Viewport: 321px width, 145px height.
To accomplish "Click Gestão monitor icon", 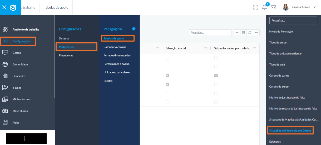I will point(5,53).
